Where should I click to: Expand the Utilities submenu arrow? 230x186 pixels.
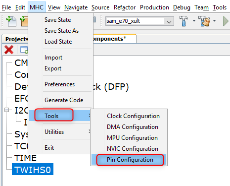[90, 131]
